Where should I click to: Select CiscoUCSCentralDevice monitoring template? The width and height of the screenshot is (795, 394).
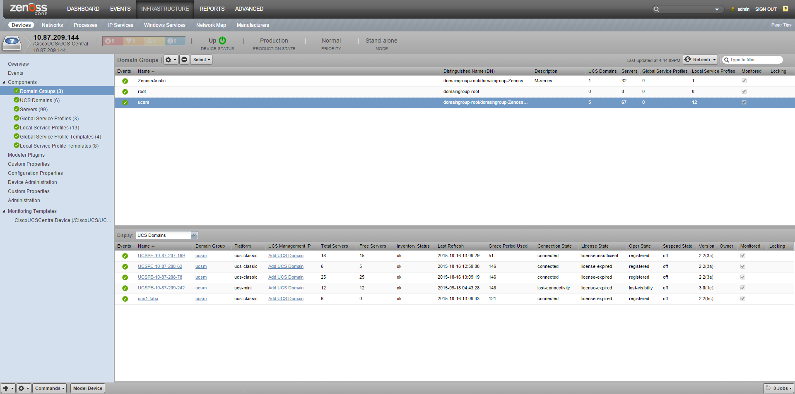[x=63, y=220]
